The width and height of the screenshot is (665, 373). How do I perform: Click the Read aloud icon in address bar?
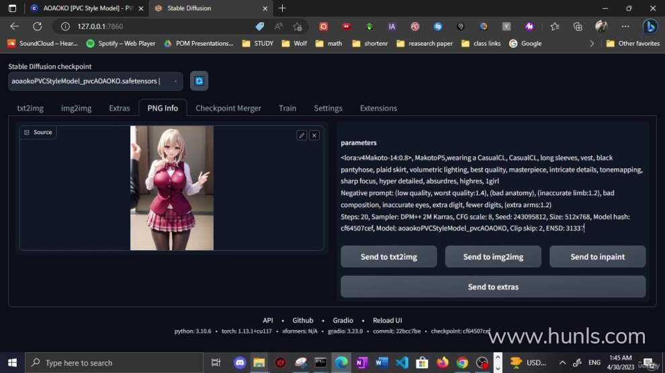pos(279,26)
